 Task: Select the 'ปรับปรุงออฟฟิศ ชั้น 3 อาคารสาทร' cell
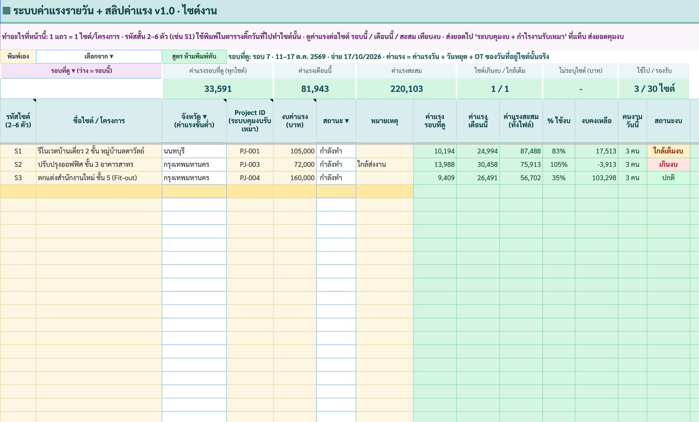tap(99, 165)
